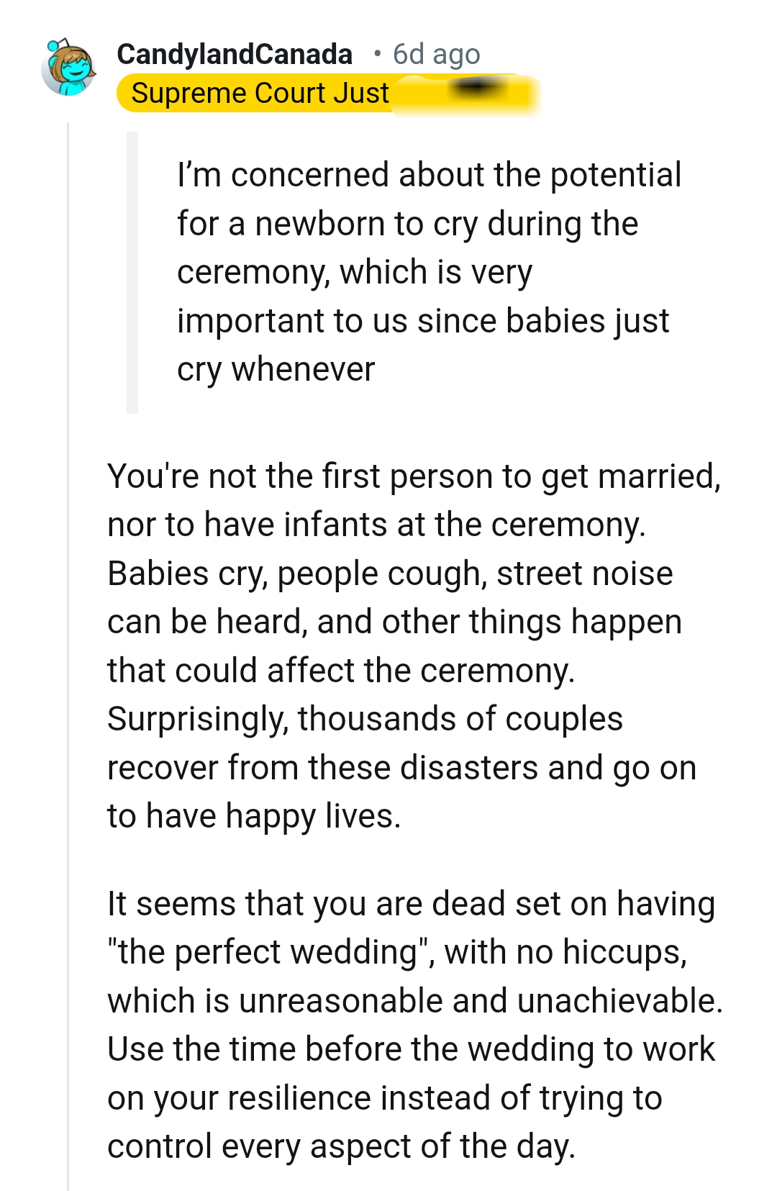This screenshot has height=1191, width=777.
Task: Select the "Supreme Court Just" user flair
Action: (x=260, y=94)
